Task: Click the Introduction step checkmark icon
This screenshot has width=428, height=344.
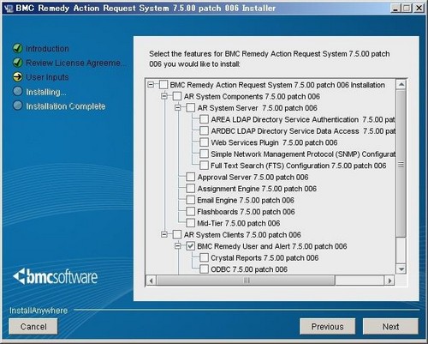Action: click(18, 48)
